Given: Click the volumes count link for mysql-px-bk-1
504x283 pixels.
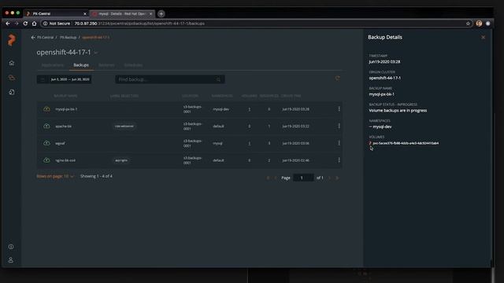Looking at the screenshot, I should pos(249,109).
